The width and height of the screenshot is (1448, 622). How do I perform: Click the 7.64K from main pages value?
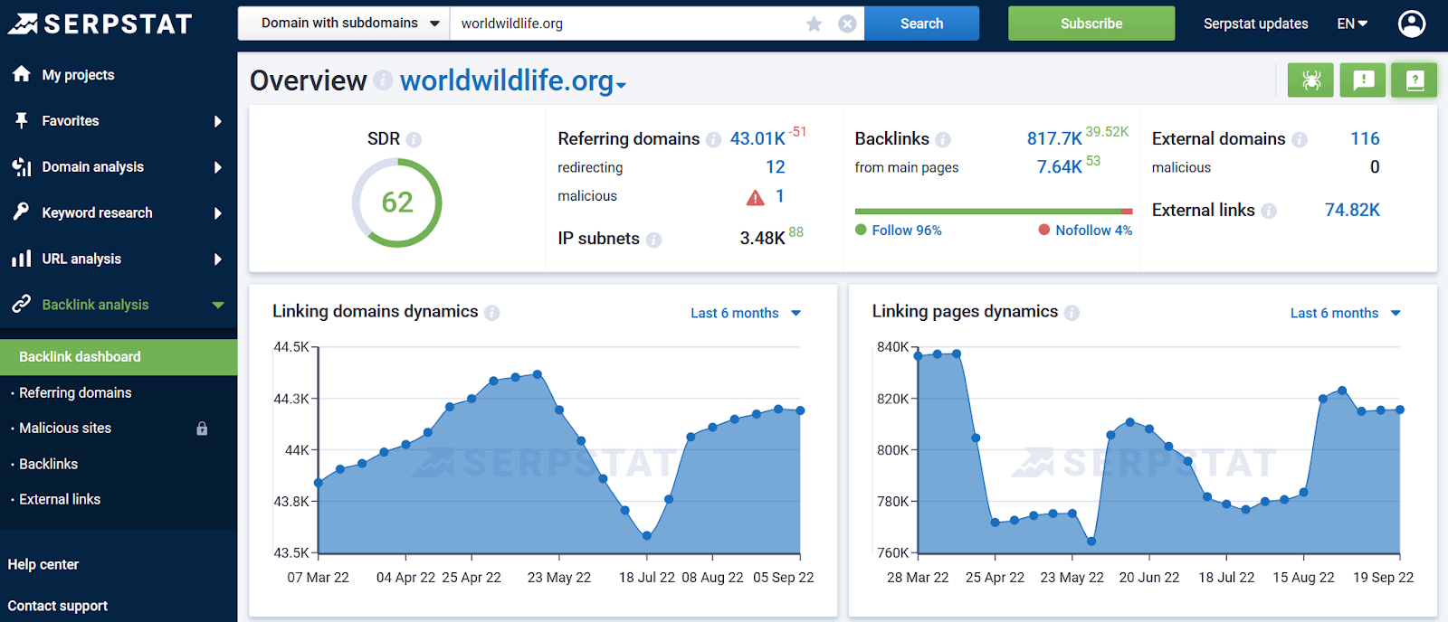pyautogui.click(x=1059, y=166)
